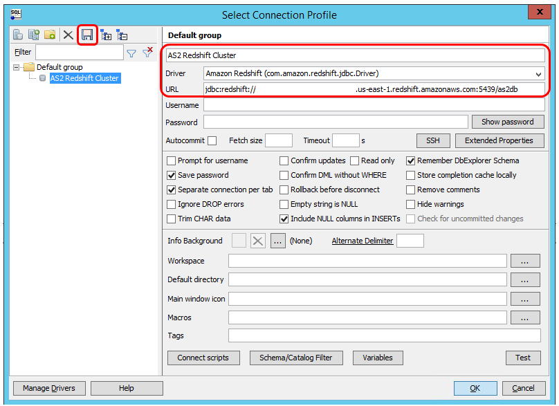Toggle Separate connection per tab
This screenshot has width=559, height=406.
[x=171, y=190]
